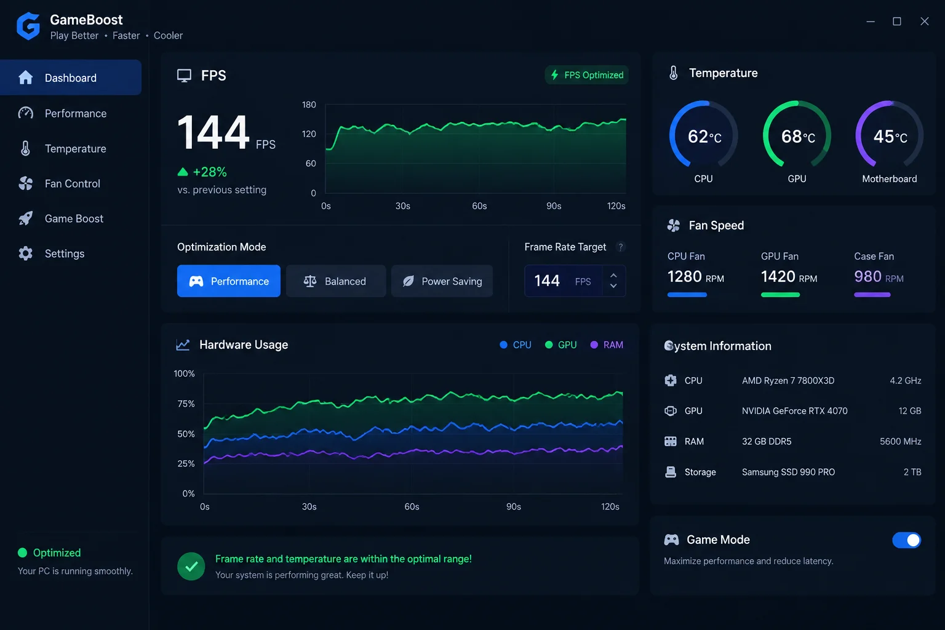Click the Storage drive icon
The width and height of the screenshot is (945, 630).
pyautogui.click(x=671, y=472)
